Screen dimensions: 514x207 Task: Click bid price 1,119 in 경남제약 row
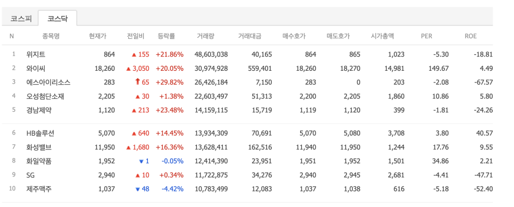coord(308,110)
